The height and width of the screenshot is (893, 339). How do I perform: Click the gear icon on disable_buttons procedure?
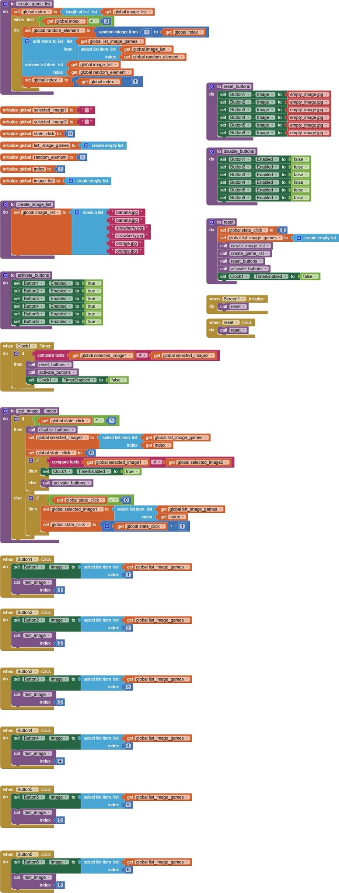212,151
